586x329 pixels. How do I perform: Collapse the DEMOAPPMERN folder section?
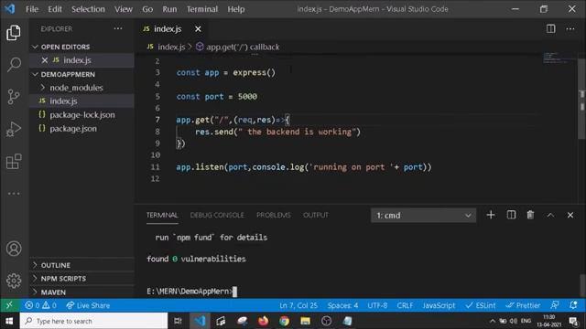click(x=35, y=74)
